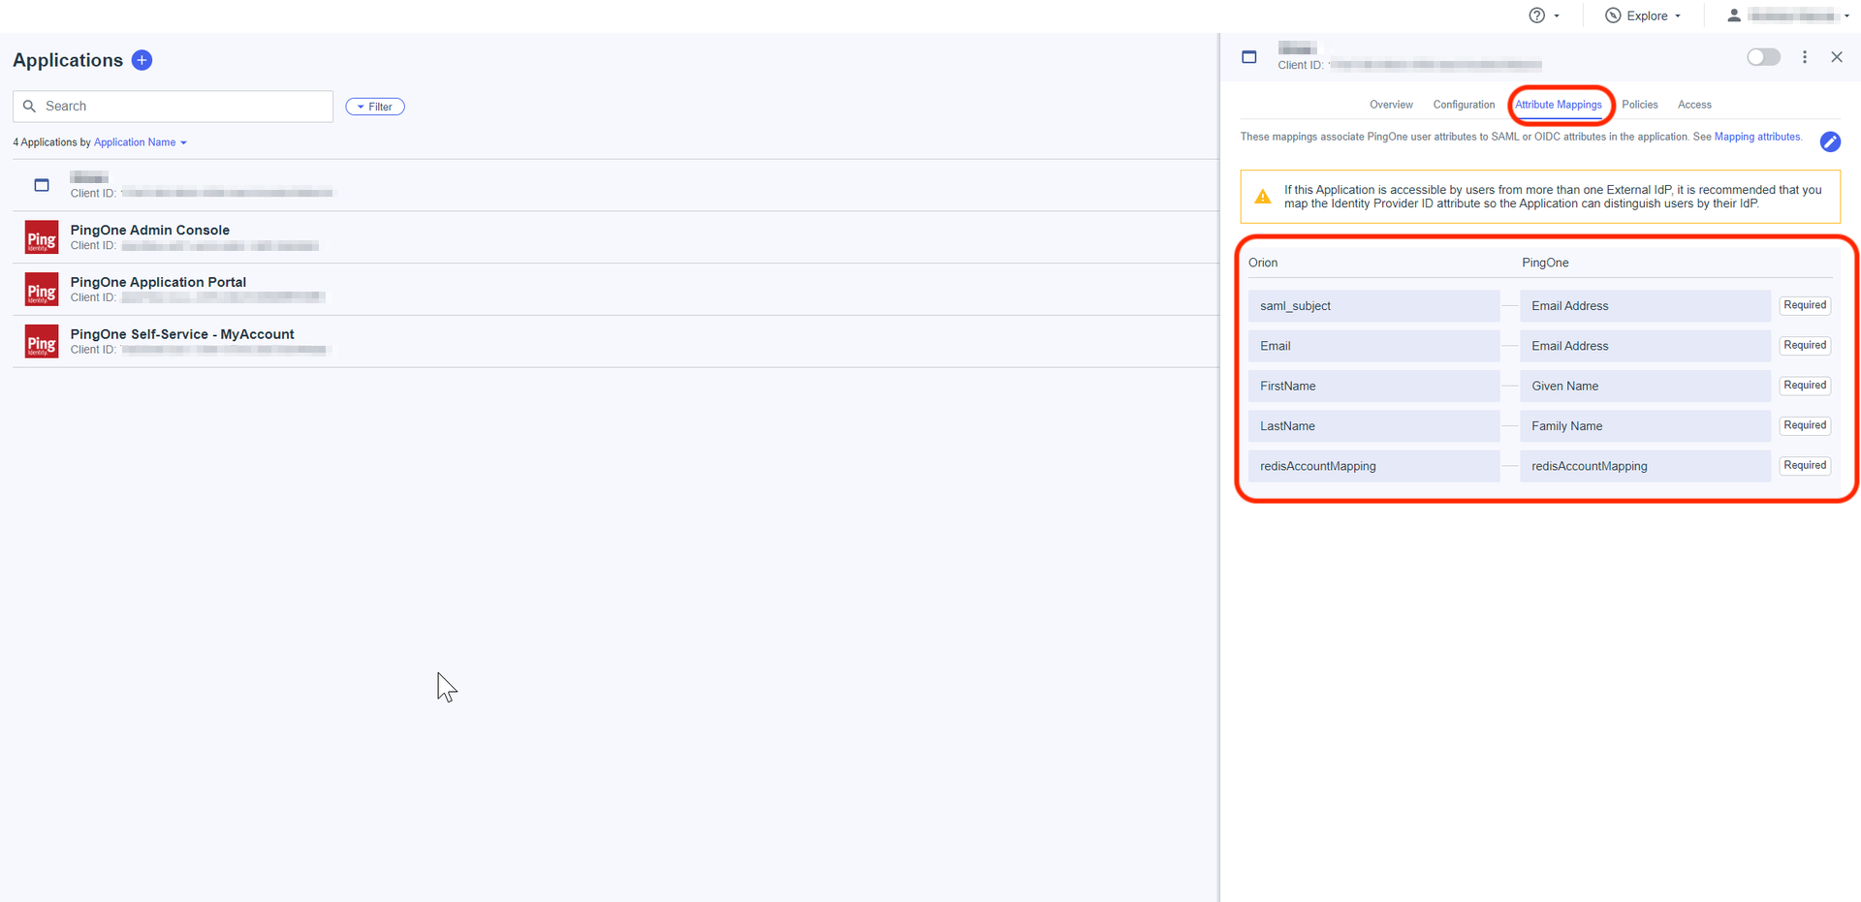Toggle the application enabled switch
The image size is (1861, 902).
point(1762,57)
